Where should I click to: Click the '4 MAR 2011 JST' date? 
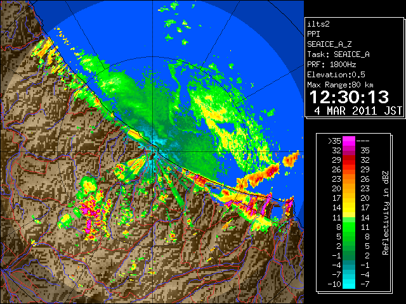[x=358, y=111]
